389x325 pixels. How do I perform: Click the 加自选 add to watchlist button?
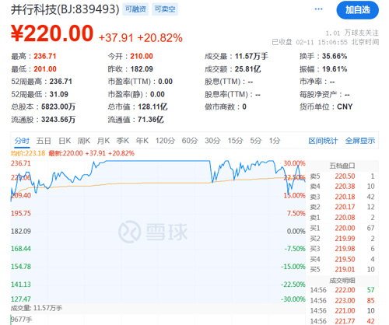point(357,10)
